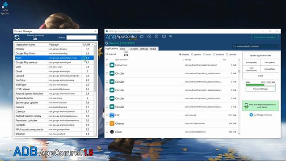Click the Auto Permissions button
Image resolution: width=286 pixels, height=161 pixels.
coord(251,69)
